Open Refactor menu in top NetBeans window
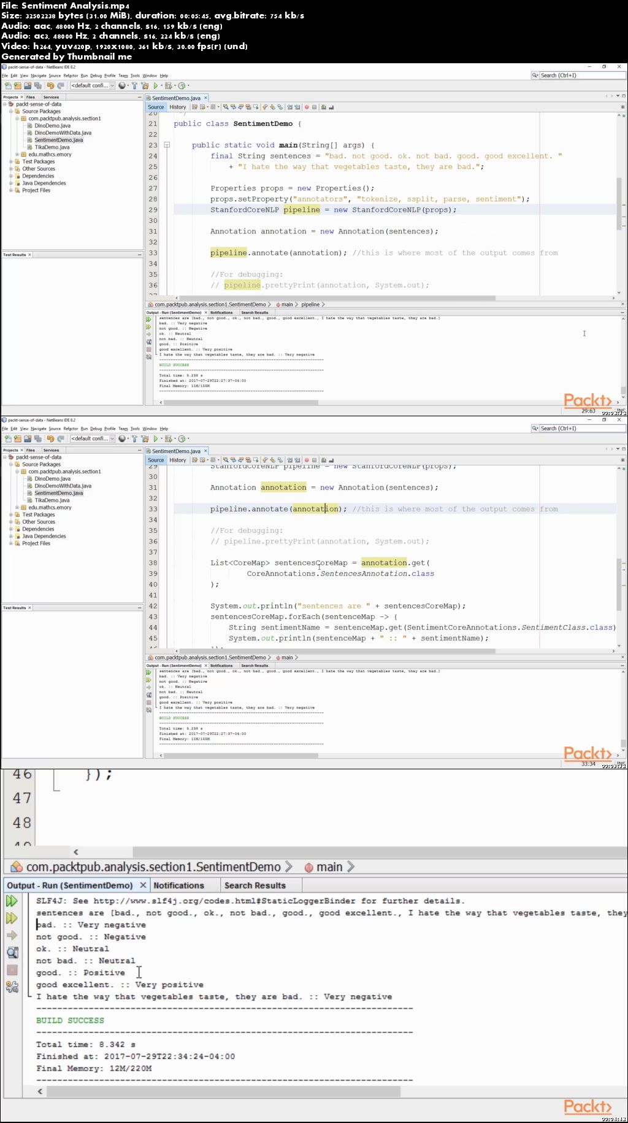This screenshot has height=1123, width=628. (x=71, y=76)
